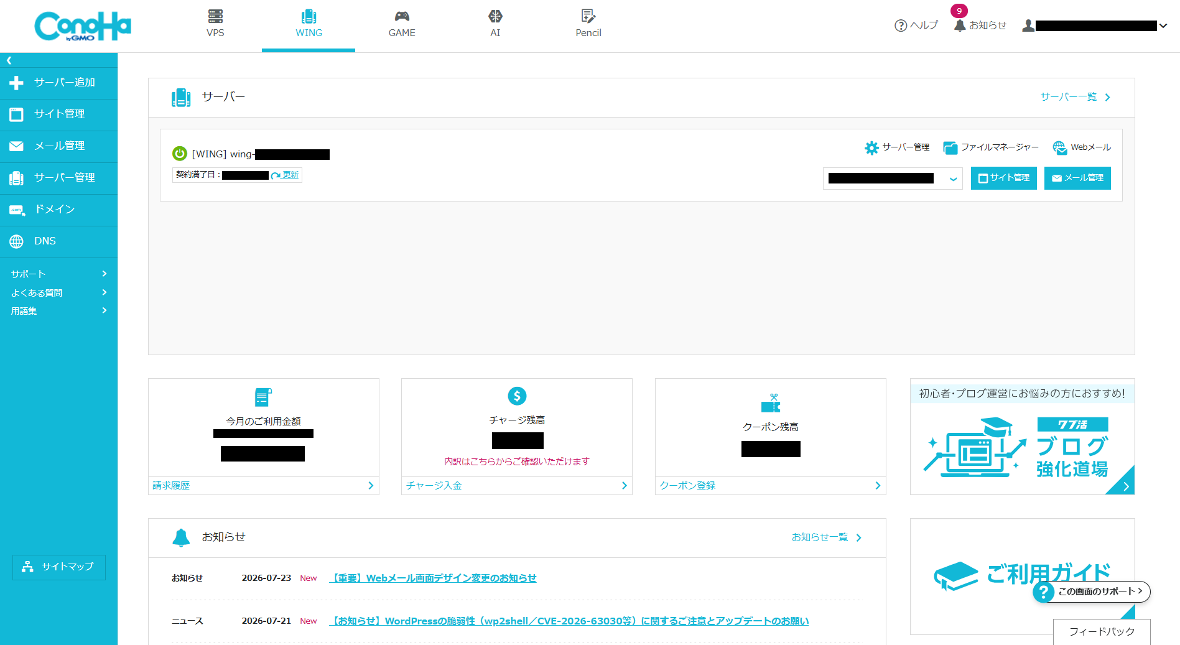The width and height of the screenshot is (1180, 645).
Task: Open the ファイルマネージャー link
Action: [x=991, y=147]
